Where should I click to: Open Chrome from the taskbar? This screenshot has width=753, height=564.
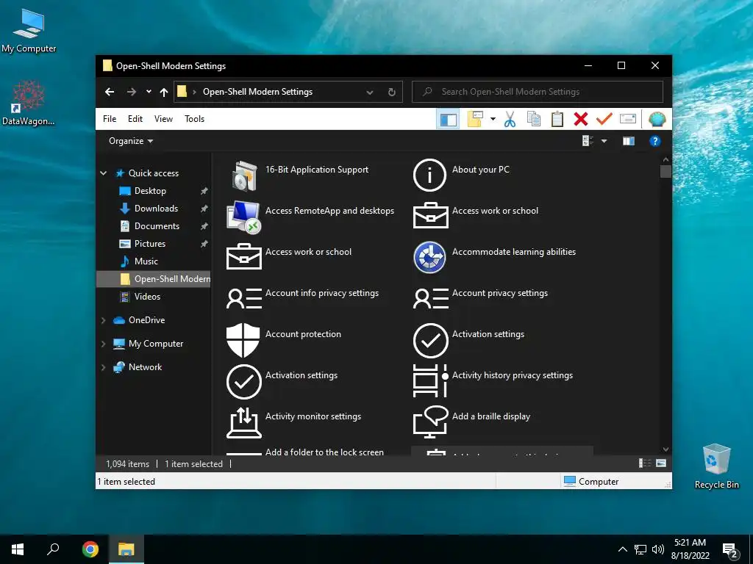click(90, 549)
